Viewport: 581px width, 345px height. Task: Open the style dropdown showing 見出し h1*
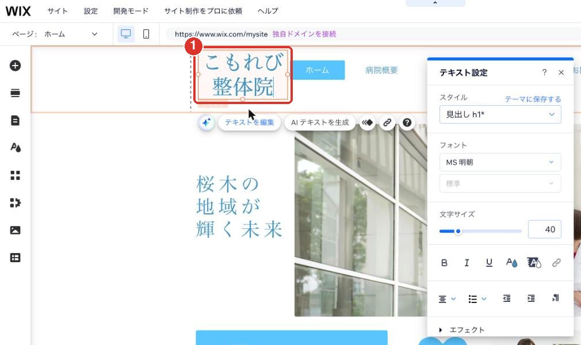coord(500,114)
